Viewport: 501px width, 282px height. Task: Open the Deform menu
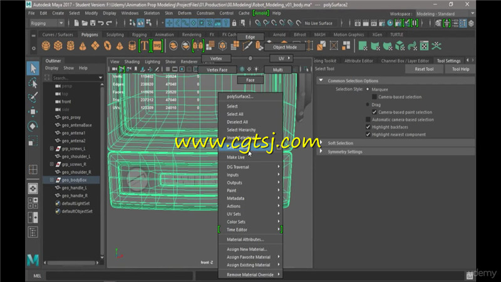coord(184,13)
